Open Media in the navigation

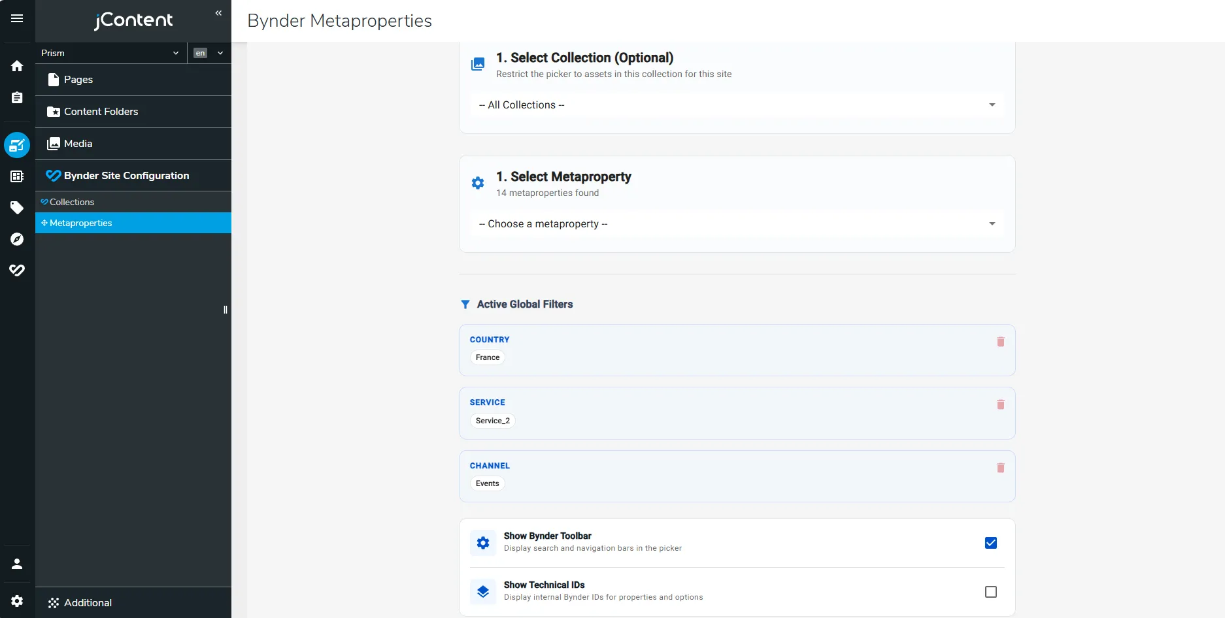pyautogui.click(x=133, y=144)
